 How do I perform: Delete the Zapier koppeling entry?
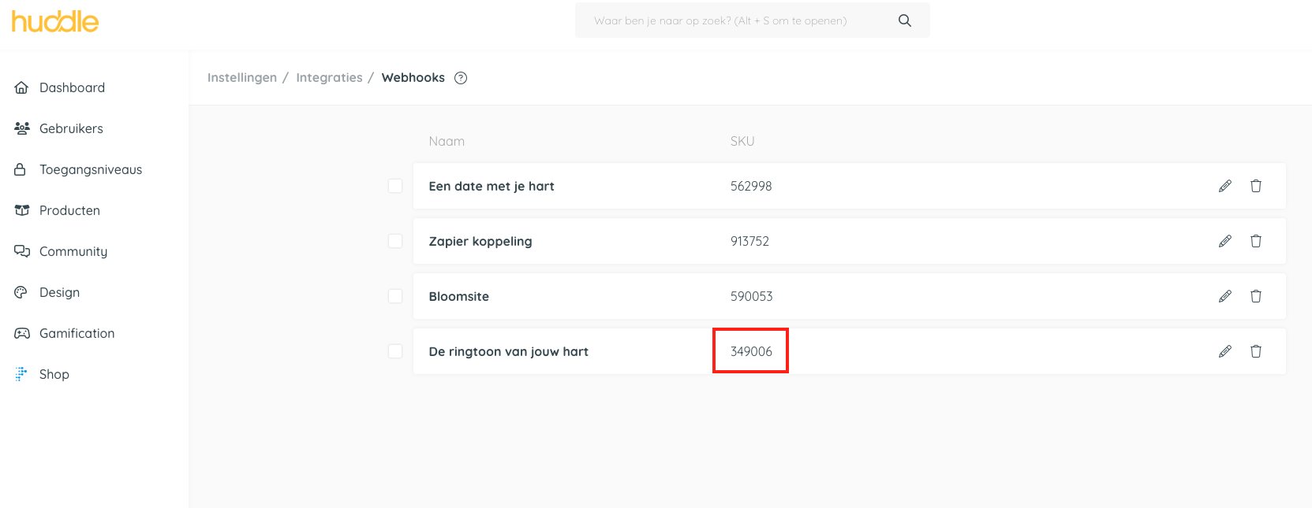pyautogui.click(x=1256, y=241)
